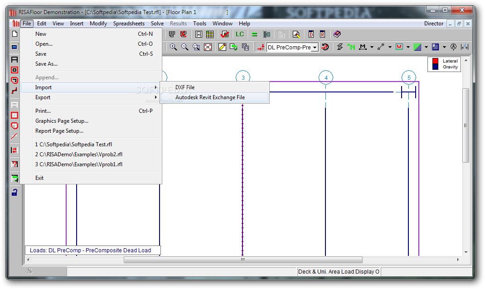The height and width of the screenshot is (289, 485).
Task: Toggle the M member labels icon
Action: point(363,47)
